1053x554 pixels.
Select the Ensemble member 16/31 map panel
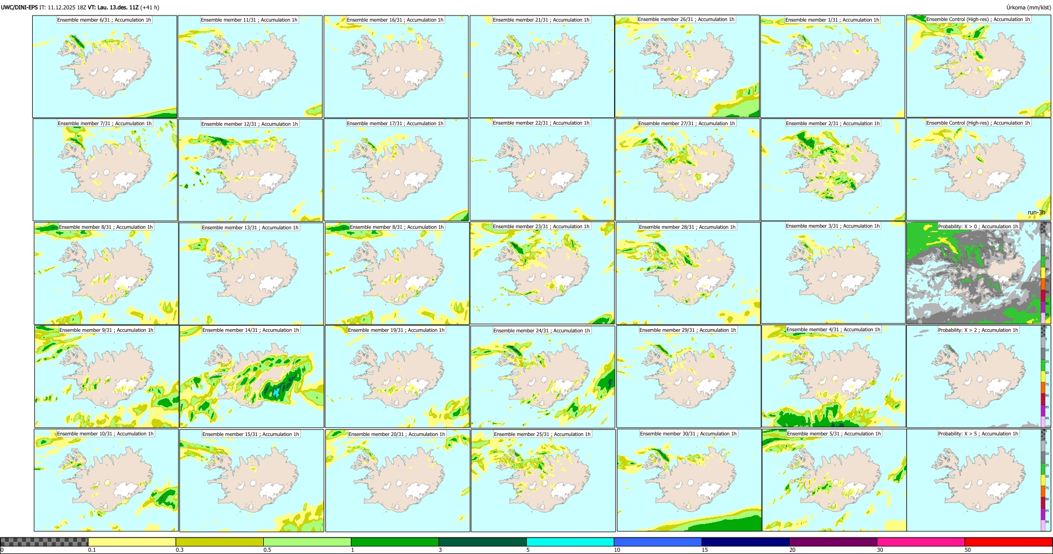tap(396, 66)
